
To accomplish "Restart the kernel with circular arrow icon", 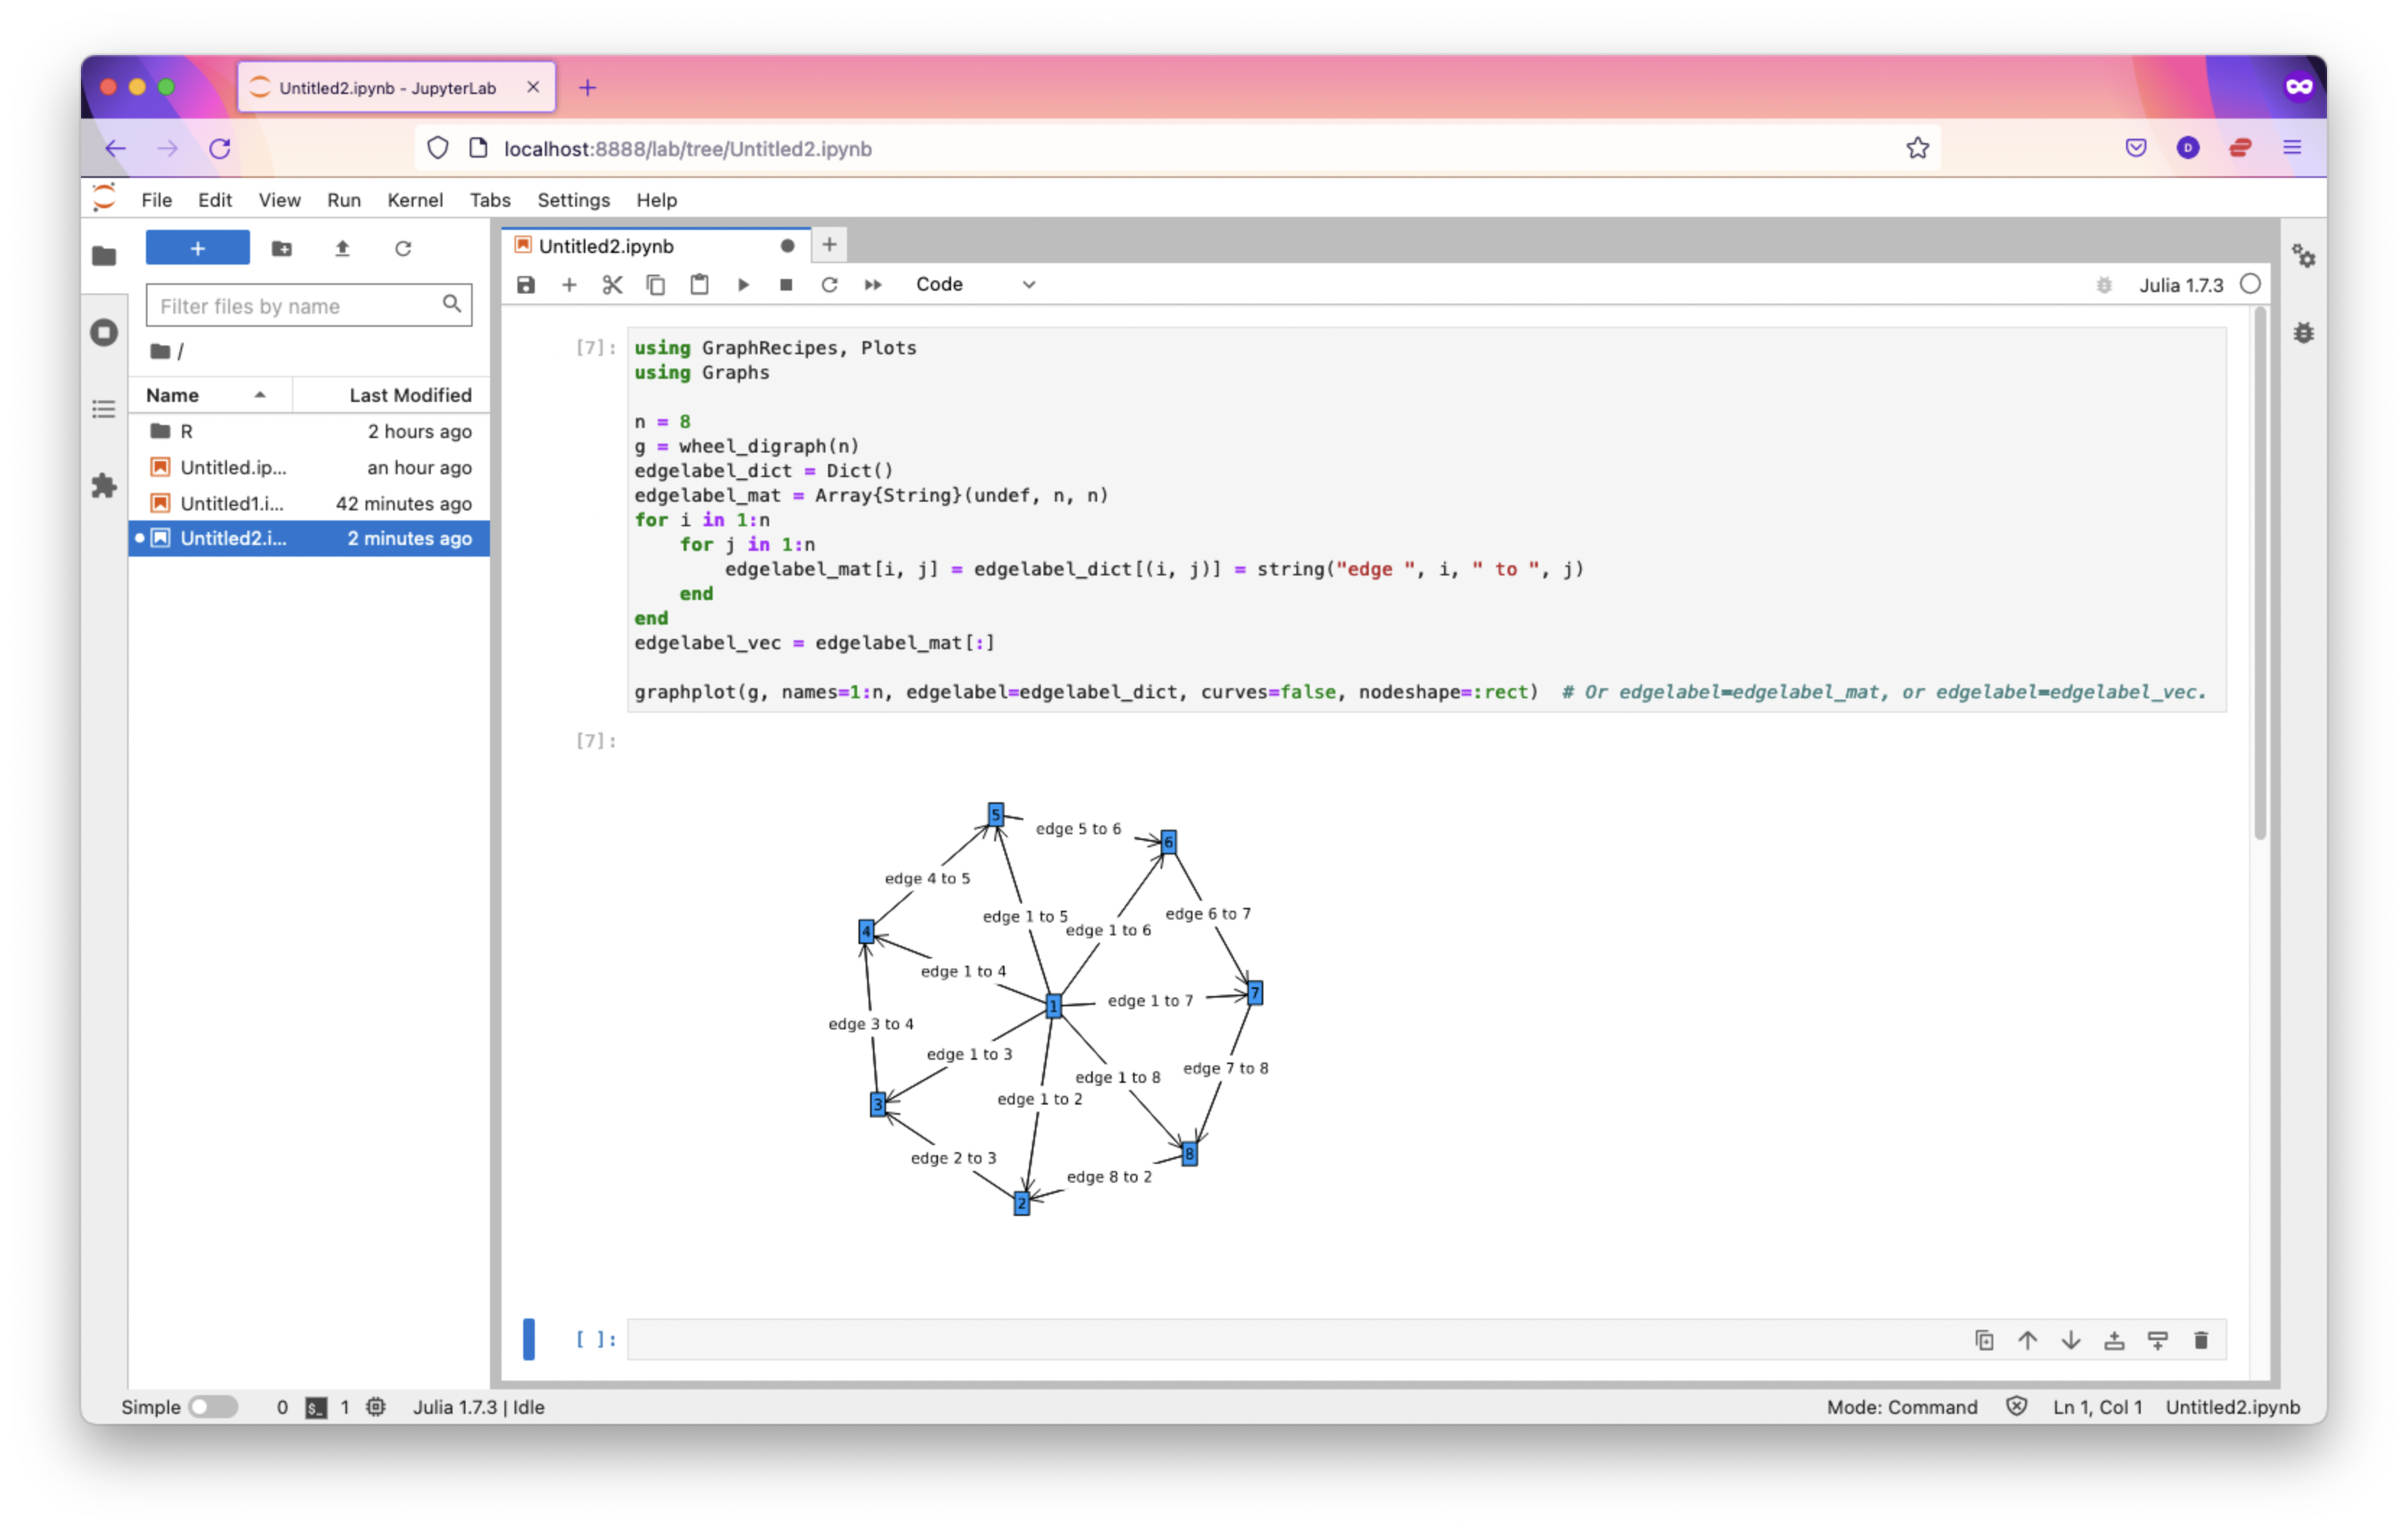I will (829, 285).
